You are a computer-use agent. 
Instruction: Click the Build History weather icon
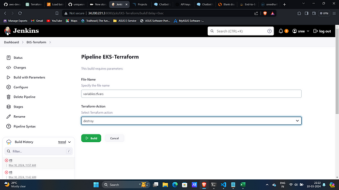point(9,142)
